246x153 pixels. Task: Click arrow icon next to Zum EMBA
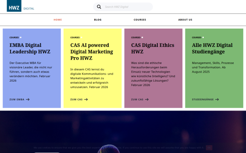click(28, 100)
